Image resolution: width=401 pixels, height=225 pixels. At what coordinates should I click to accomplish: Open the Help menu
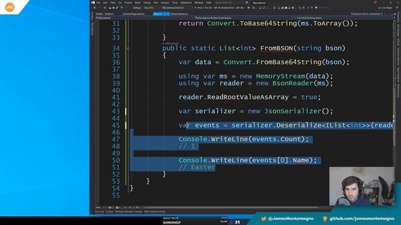pyautogui.click(x=209, y=2)
